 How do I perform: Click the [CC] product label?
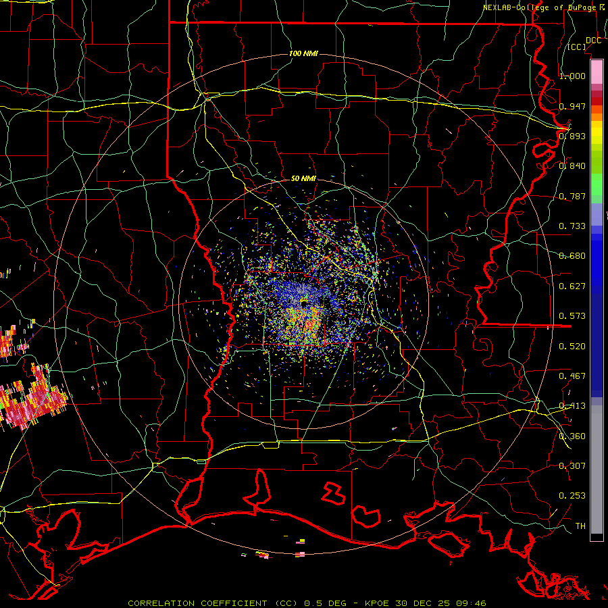577,47
